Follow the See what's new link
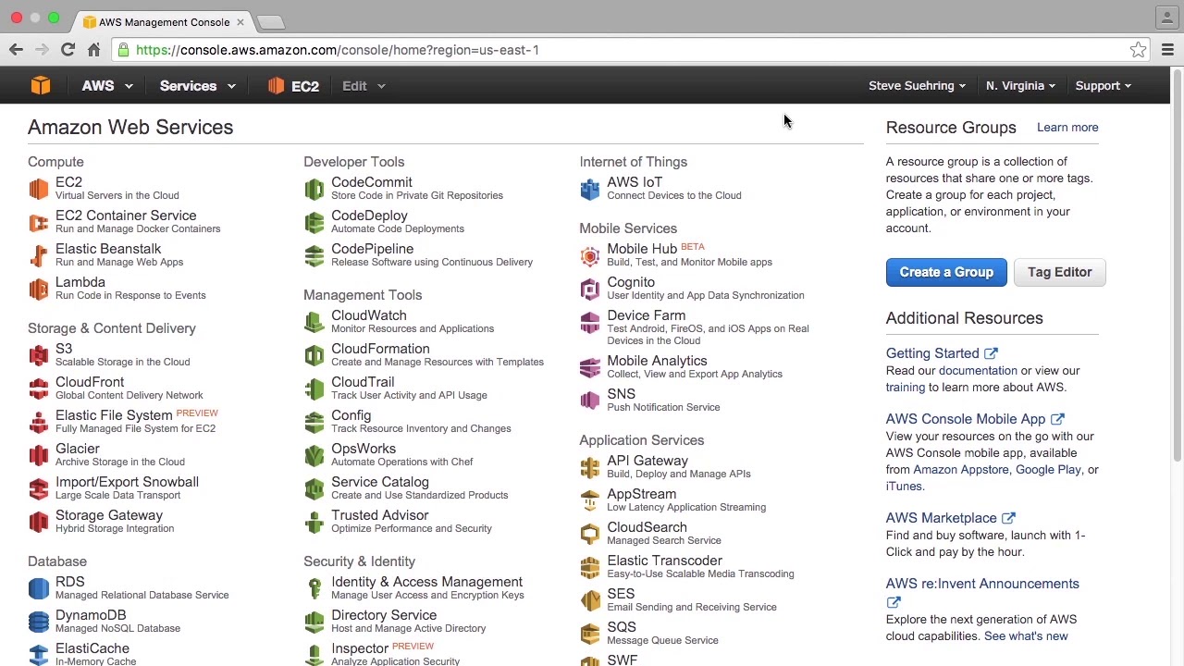This screenshot has width=1184, height=666. click(1026, 636)
